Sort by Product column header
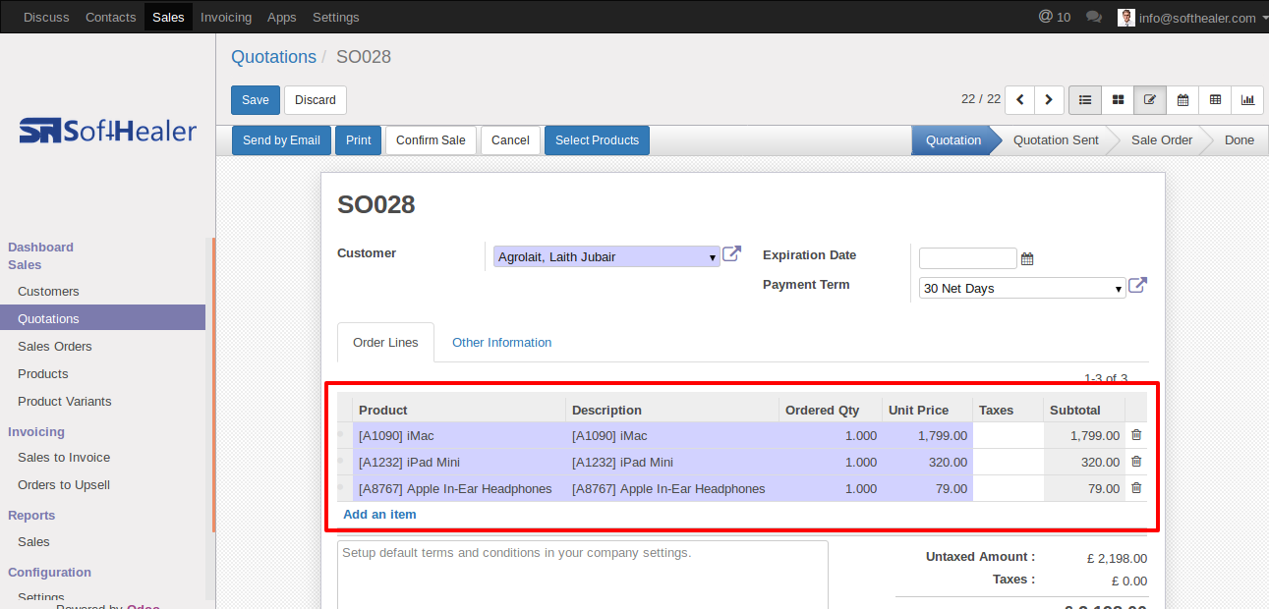This screenshot has height=609, width=1269. pos(459,410)
